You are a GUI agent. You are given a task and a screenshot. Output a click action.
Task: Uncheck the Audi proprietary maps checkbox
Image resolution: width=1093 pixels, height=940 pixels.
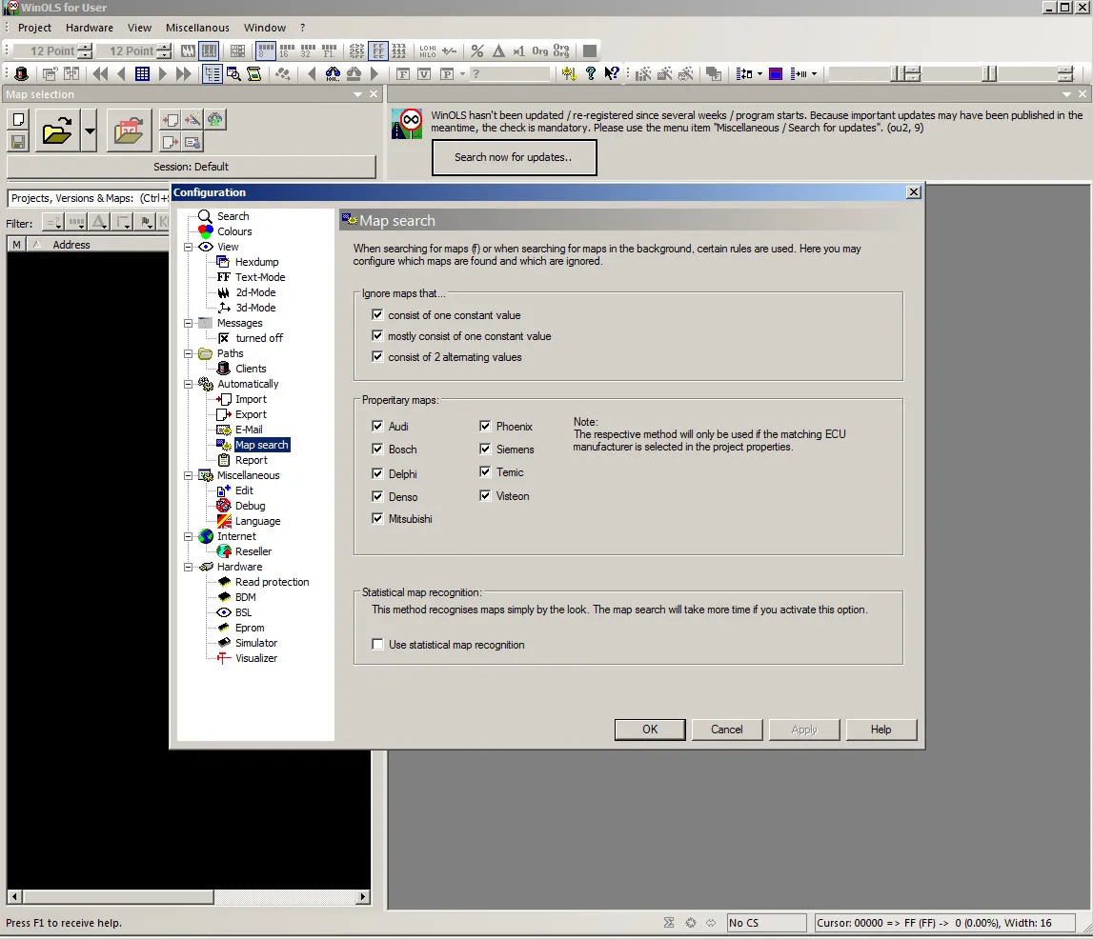pyautogui.click(x=377, y=426)
